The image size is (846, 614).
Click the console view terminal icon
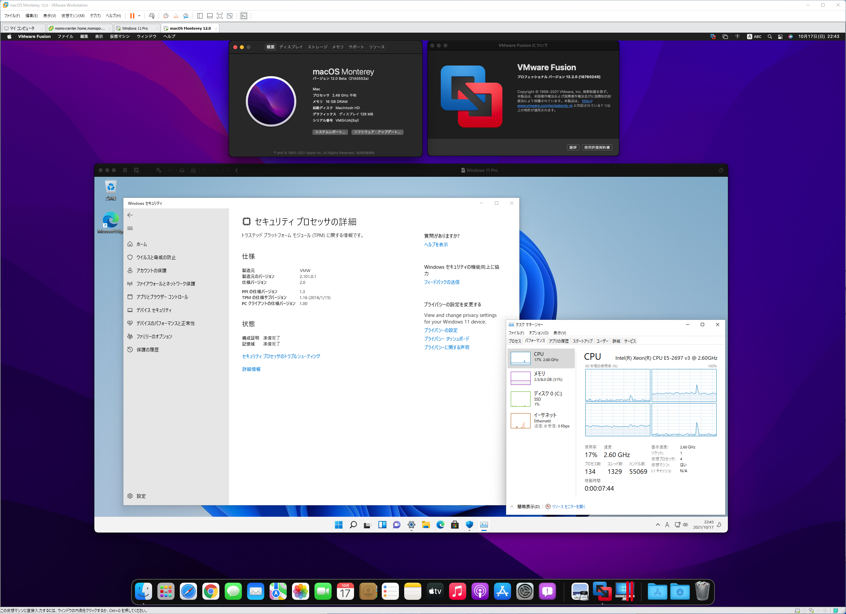pyautogui.click(x=244, y=15)
